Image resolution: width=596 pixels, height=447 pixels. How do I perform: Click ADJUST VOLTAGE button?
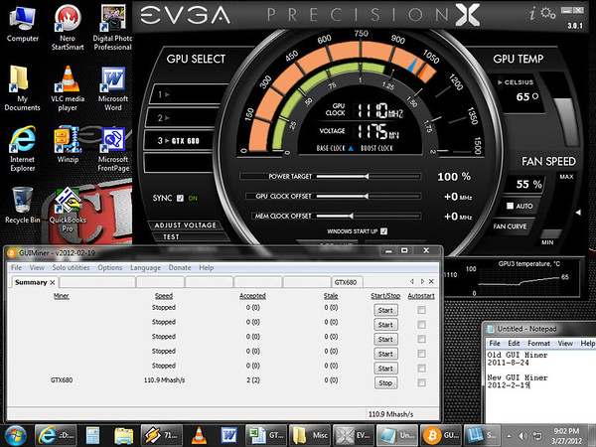click(x=185, y=225)
